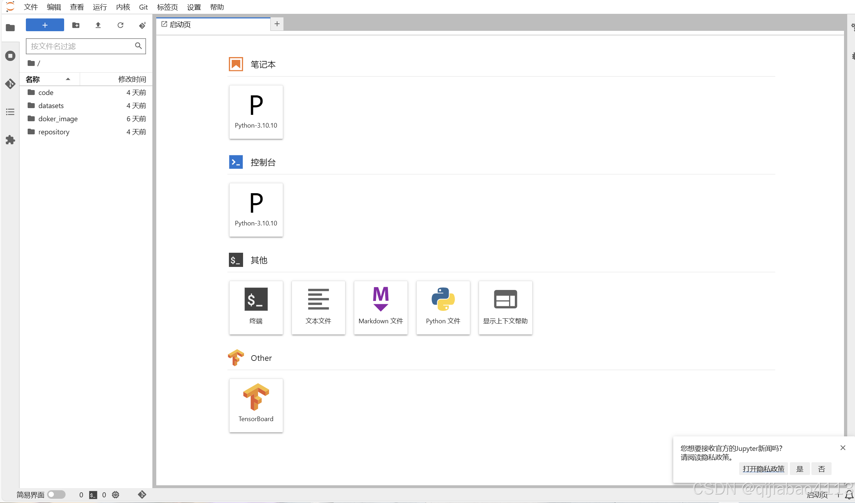Open the table of contents panel

10,112
